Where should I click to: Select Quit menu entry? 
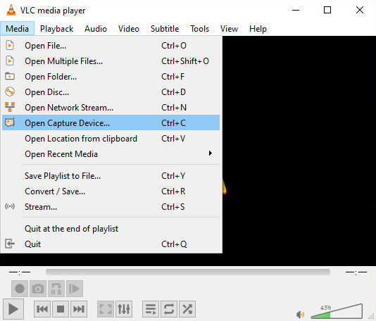tap(111, 244)
